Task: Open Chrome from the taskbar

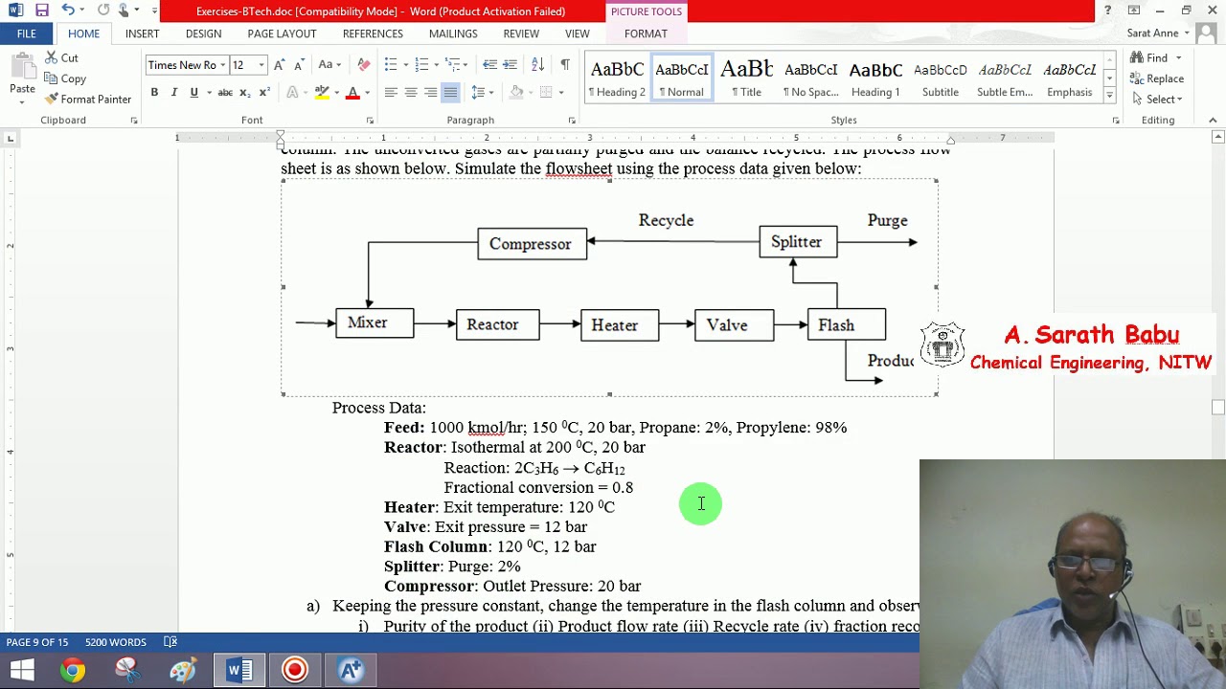Action: [73, 670]
